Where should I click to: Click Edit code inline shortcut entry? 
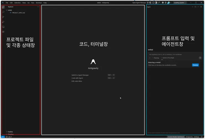[x=77, y=81]
